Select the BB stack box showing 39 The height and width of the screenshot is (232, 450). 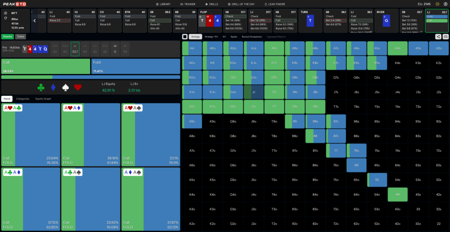(125, 49)
